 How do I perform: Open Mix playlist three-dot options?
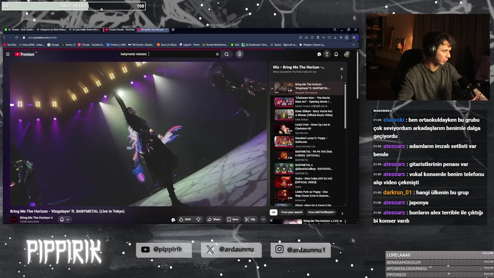[x=342, y=77]
